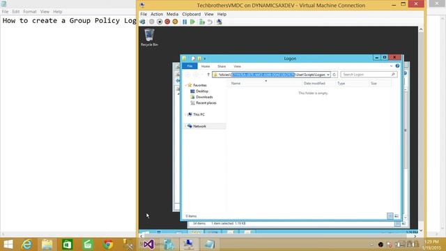Open Quick Access toolbar dropdown in Logon title bar
446x251 pixels.
coord(204,59)
